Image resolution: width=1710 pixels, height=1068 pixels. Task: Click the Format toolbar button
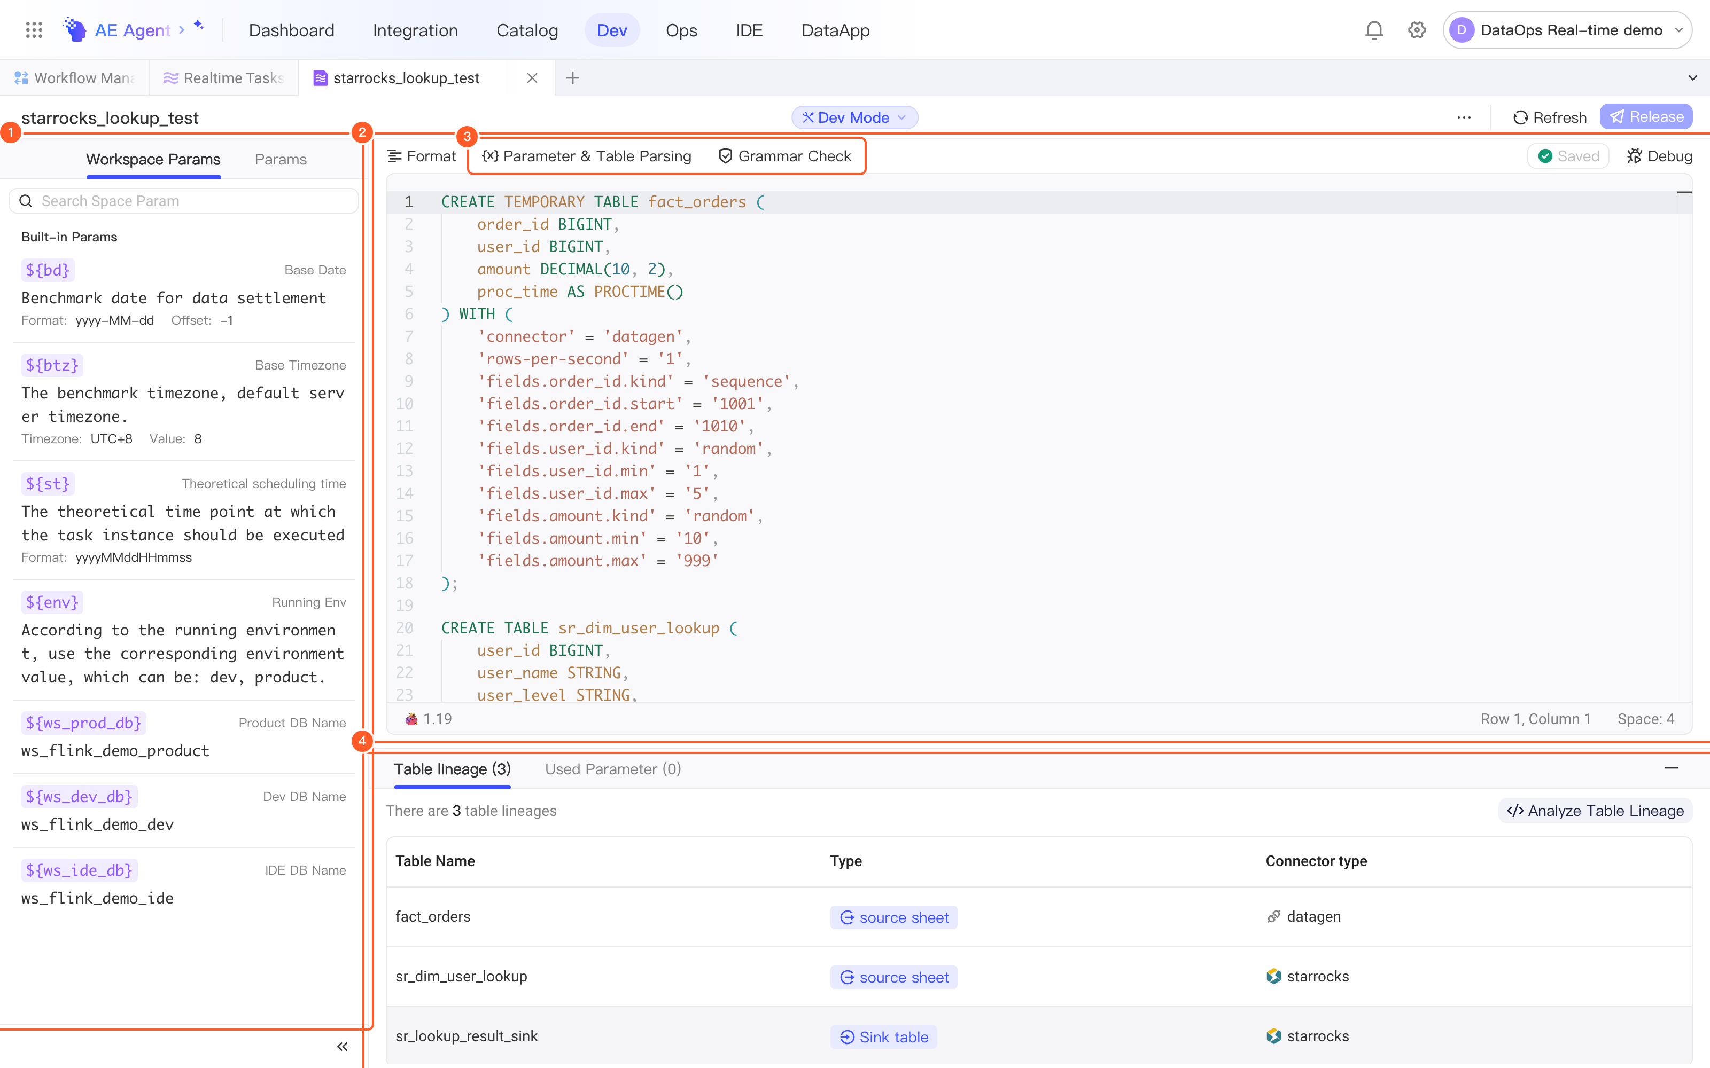pos(422,156)
